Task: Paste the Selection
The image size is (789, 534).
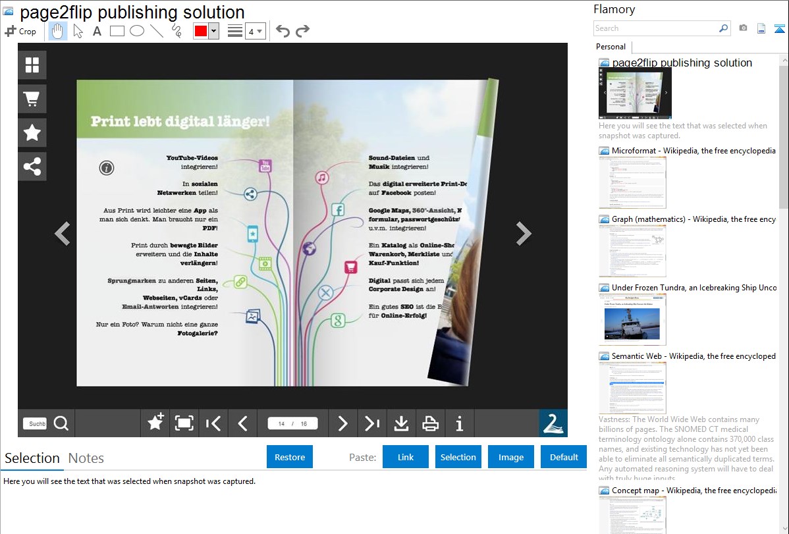Action: point(458,457)
